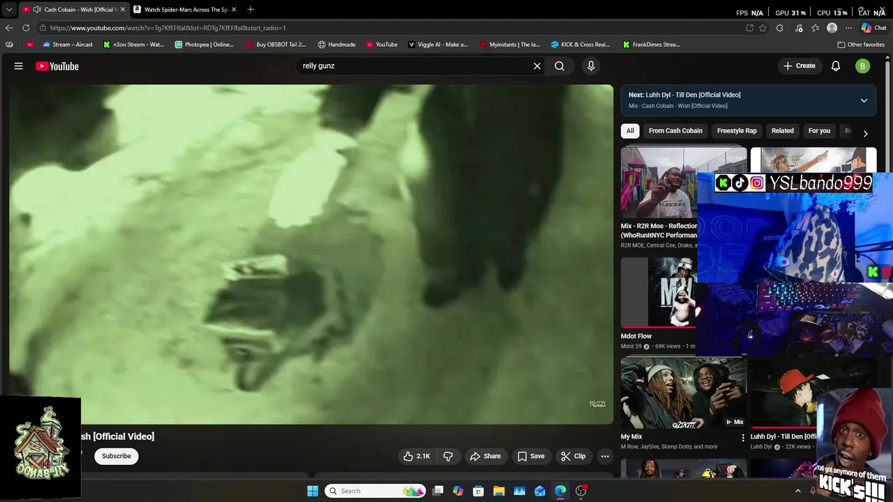The image size is (893, 502).
Task: Open 'KICK & Cross Real...' bookmark
Action: [x=580, y=45]
